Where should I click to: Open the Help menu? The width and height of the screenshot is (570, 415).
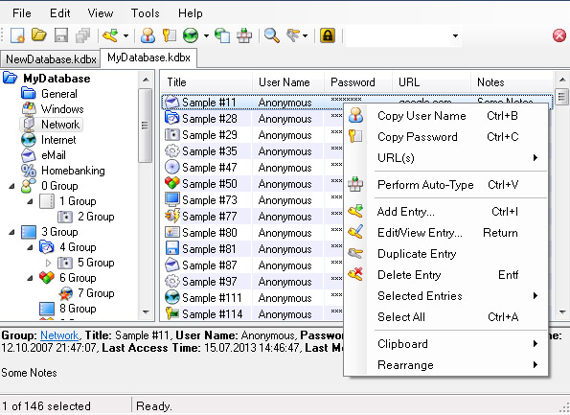coord(190,13)
